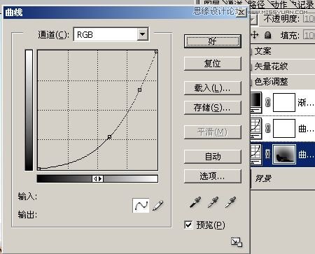
Task: Click the 自动 auto button
Action: [212, 157]
